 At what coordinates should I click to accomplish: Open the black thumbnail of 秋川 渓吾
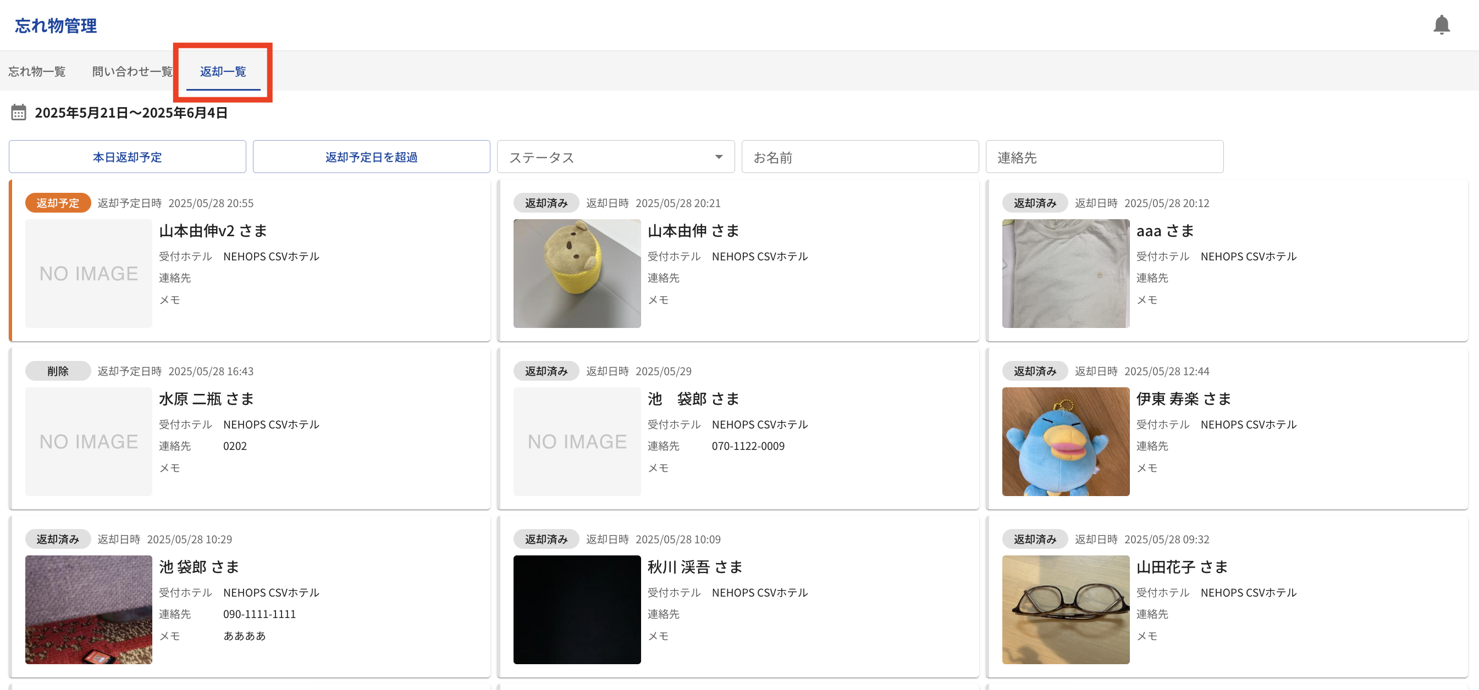[576, 610]
